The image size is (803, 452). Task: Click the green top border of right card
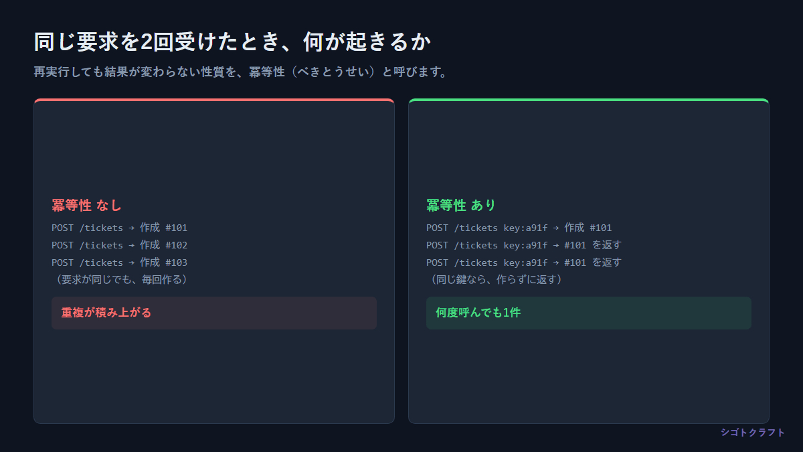click(589, 100)
